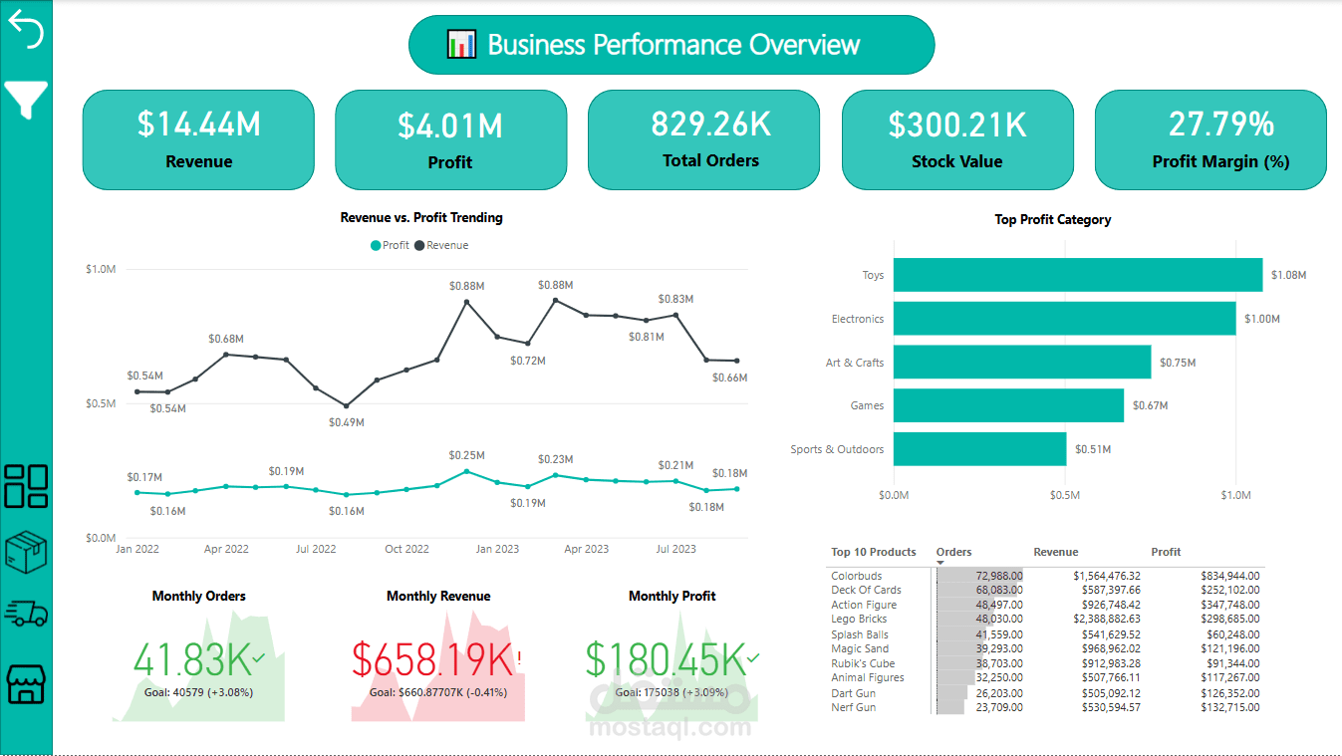Image resolution: width=1342 pixels, height=756 pixels.
Task: Click the revenue peak point labeled $0.88M near Jan 2023
Action: pos(466,301)
